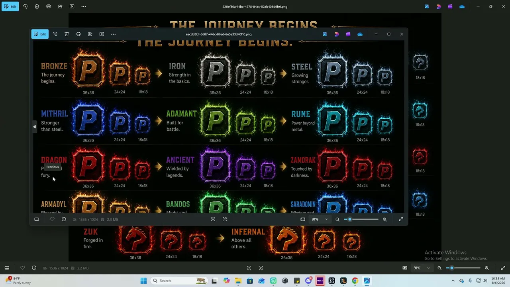The image size is (510, 287).
Task: Expand the 91% zoom dropdown in front window
Action: (320, 219)
